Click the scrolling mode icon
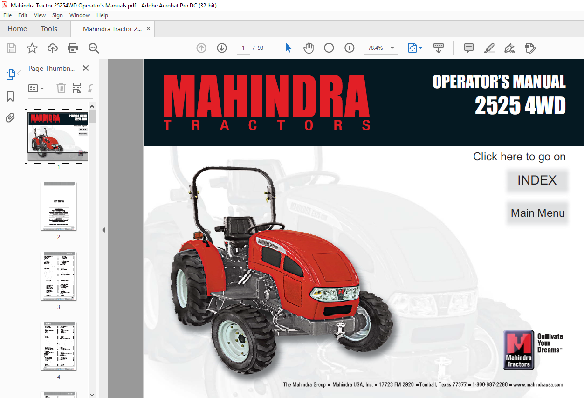The image size is (584, 398). point(439,48)
